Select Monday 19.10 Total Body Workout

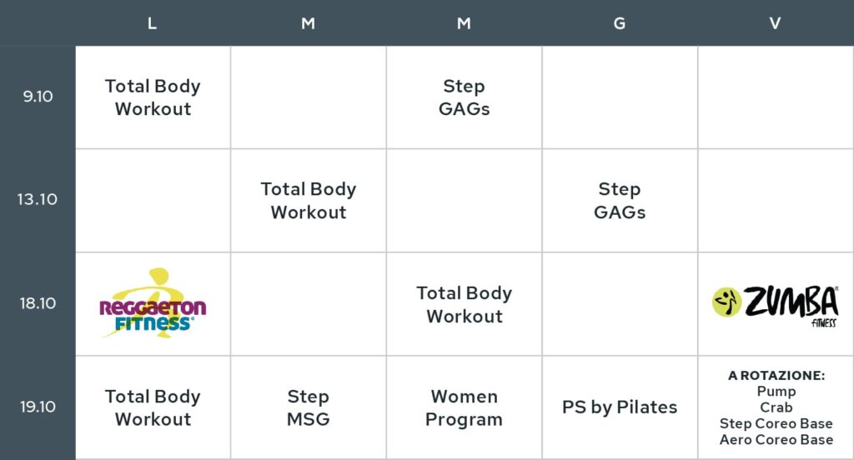153,407
